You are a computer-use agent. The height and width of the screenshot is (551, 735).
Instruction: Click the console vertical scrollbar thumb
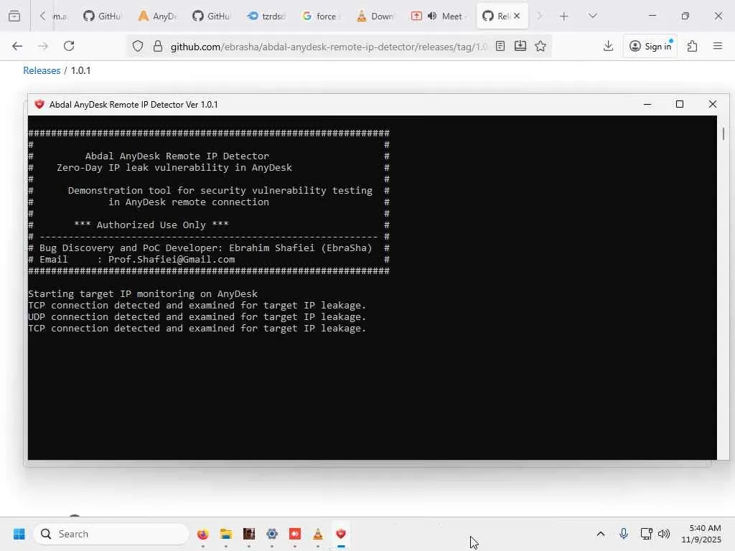coord(724,134)
